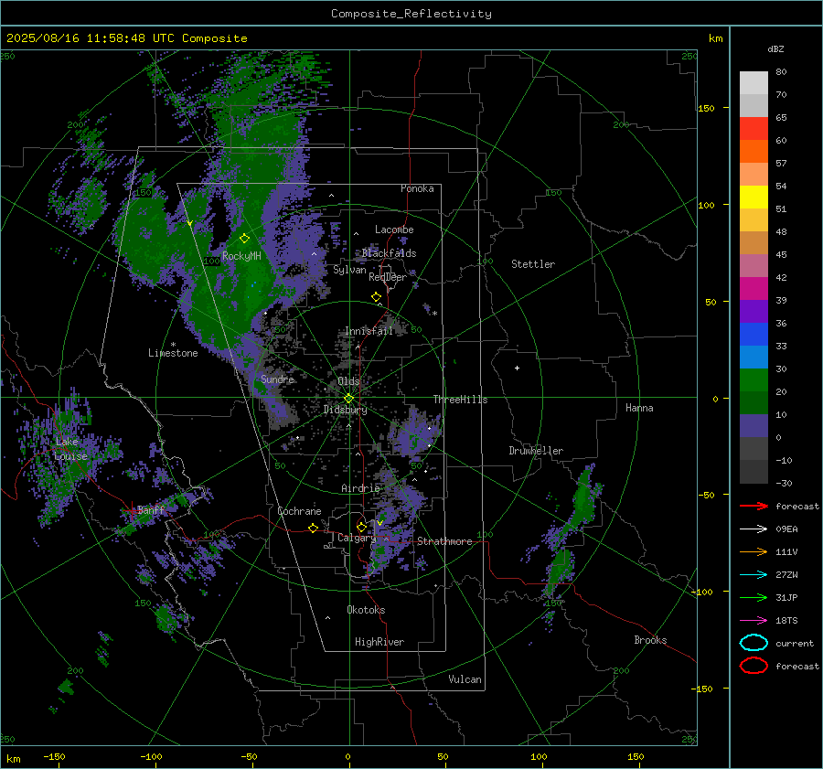823x769 pixels.
Task: Click the red forecast ellipse in legend
Action: tap(754, 666)
